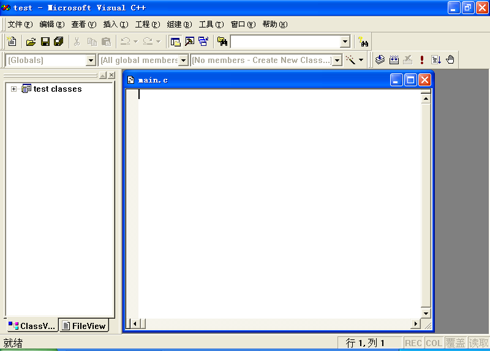490x351 pixels.
Task: Expand the test classes tree node
Action: 13,89
